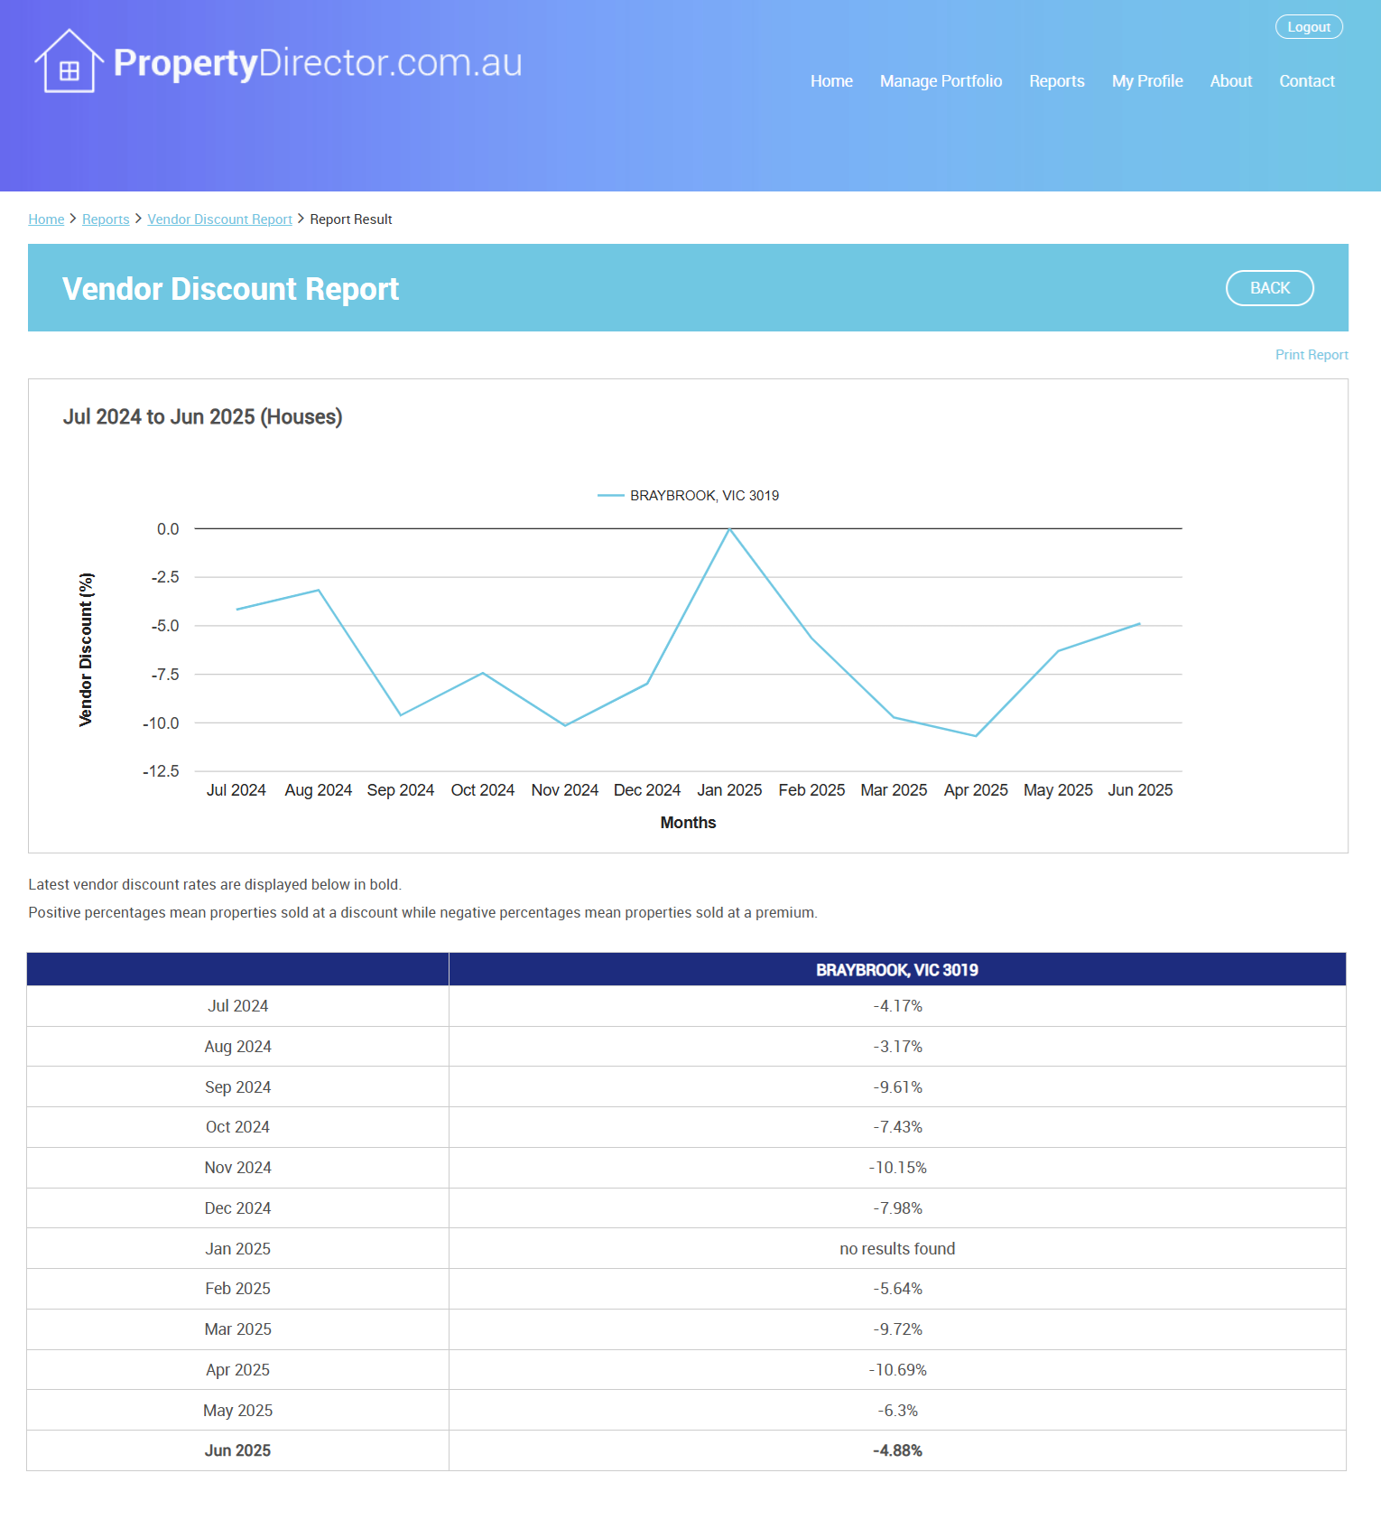The width and height of the screenshot is (1381, 1529).
Task: Click the Print Report link
Action: 1311,355
